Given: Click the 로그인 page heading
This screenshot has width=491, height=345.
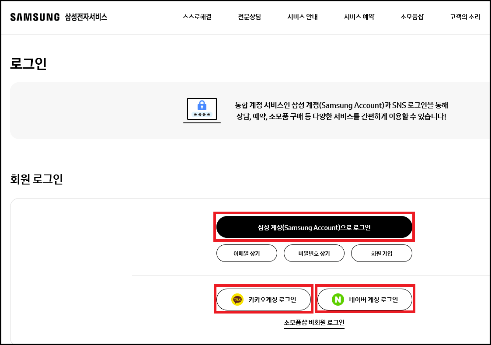Looking at the screenshot, I should [28, 63].
